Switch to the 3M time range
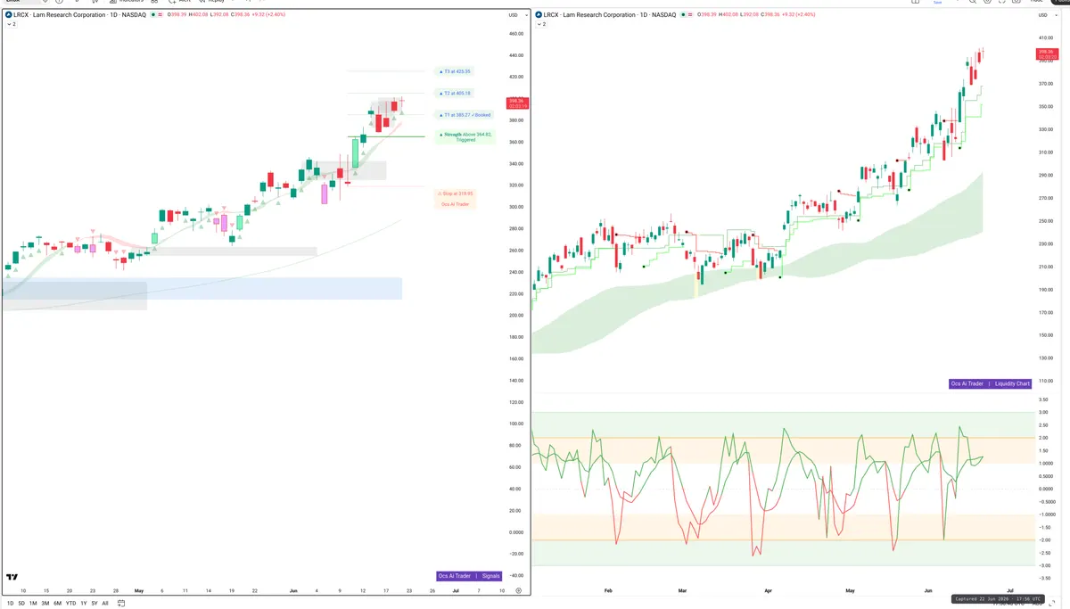 pyautogui.click(x=45, y=604)
